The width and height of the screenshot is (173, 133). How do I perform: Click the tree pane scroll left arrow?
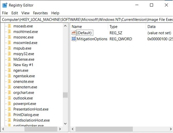(x=3, y=129)
